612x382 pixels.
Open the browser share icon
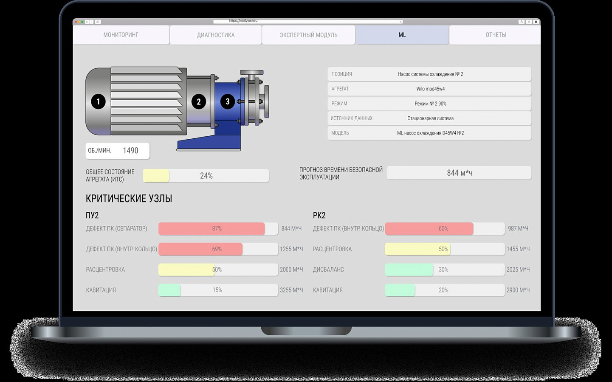click(522, 22)
